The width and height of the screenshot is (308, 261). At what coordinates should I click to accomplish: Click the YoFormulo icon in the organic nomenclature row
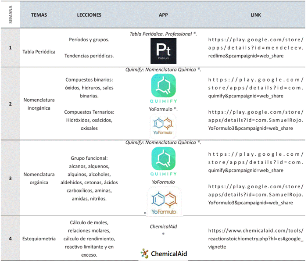point(164,201)
